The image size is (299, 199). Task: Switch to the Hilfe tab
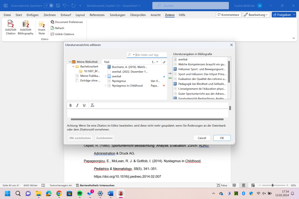pyautogui.click(x=182, y=15)
